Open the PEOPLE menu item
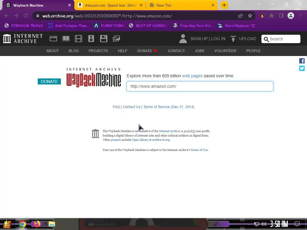307x230 pixels. coord(253,51)
